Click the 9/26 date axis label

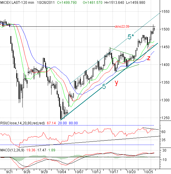coord(27,172)
